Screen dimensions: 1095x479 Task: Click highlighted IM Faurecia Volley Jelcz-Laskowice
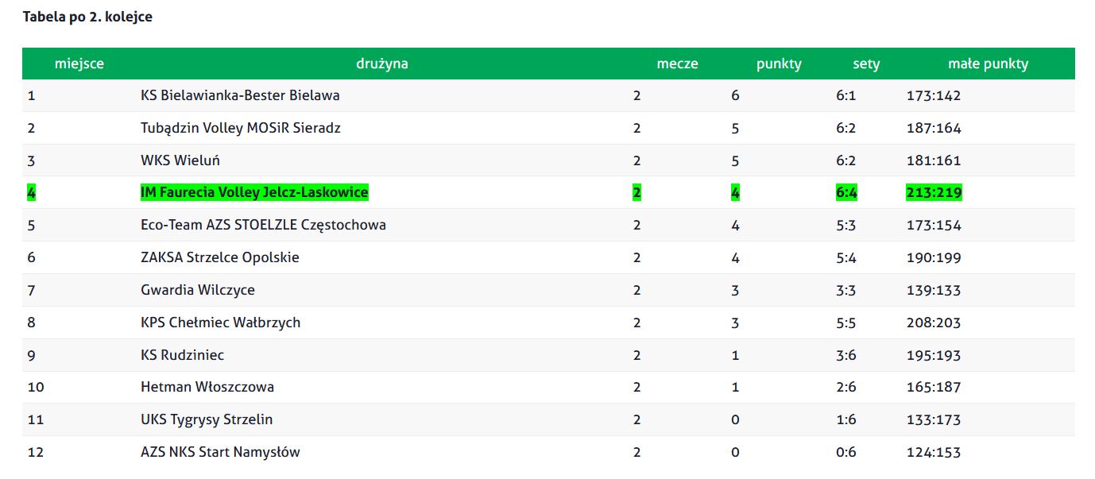pos(254,192)
